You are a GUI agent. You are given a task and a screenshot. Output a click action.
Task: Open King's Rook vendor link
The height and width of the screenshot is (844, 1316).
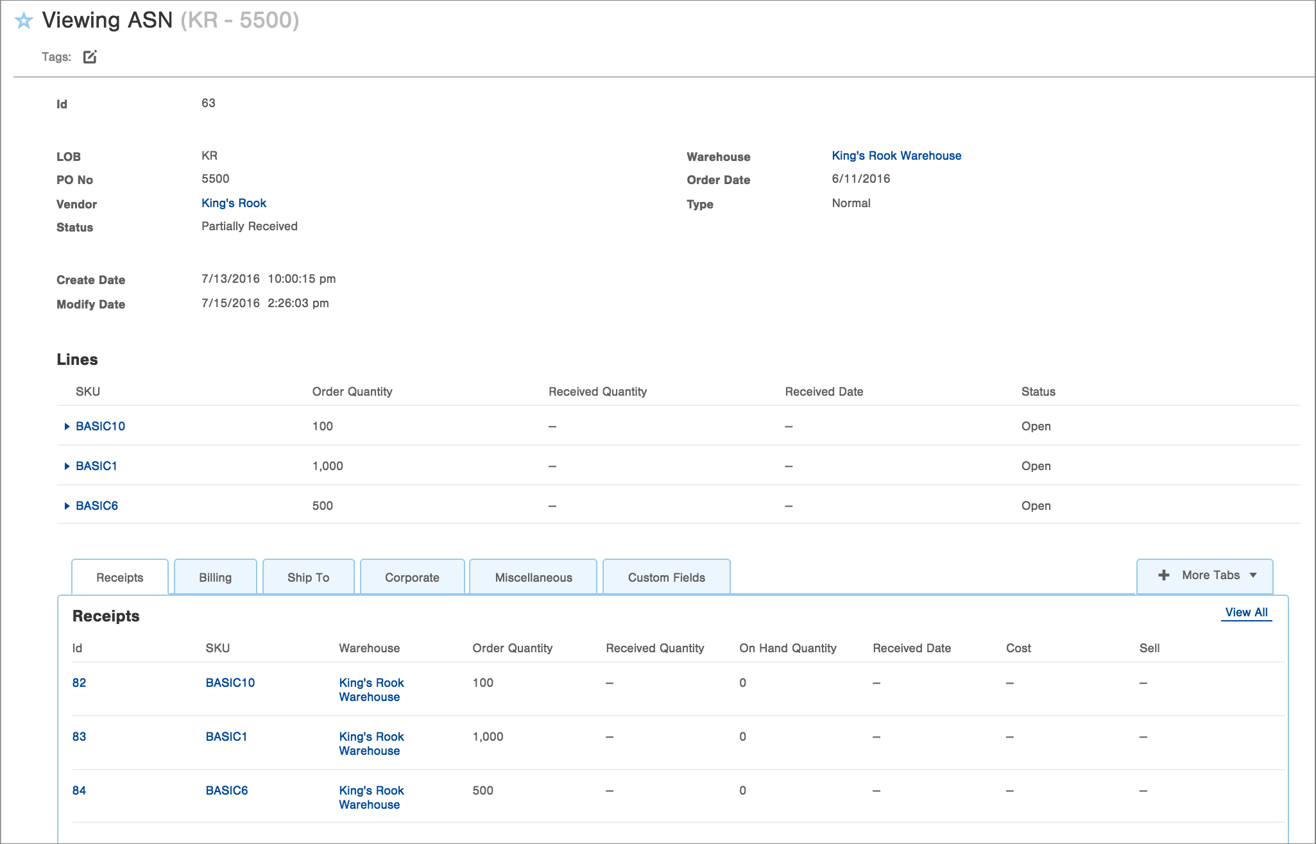[234, 203]
